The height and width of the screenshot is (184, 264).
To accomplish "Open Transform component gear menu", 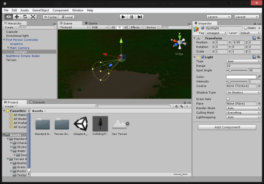I will click(259, 38).
